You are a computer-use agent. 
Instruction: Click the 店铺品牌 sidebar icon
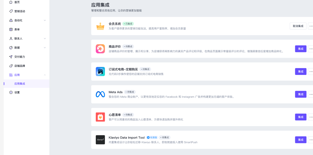pos(11,66)
